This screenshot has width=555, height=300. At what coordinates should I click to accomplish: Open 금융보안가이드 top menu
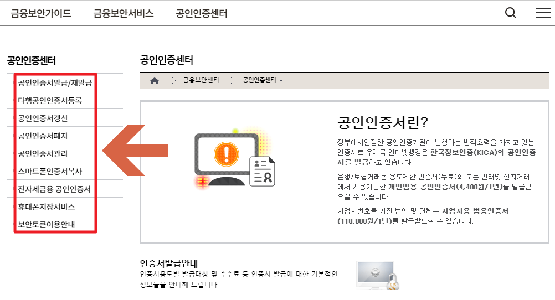pyautogui.click(x=41, y=13)
